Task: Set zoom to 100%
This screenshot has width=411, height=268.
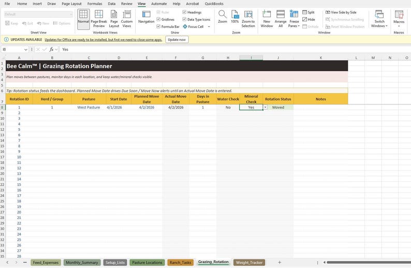Action: [x=234, y=17]
